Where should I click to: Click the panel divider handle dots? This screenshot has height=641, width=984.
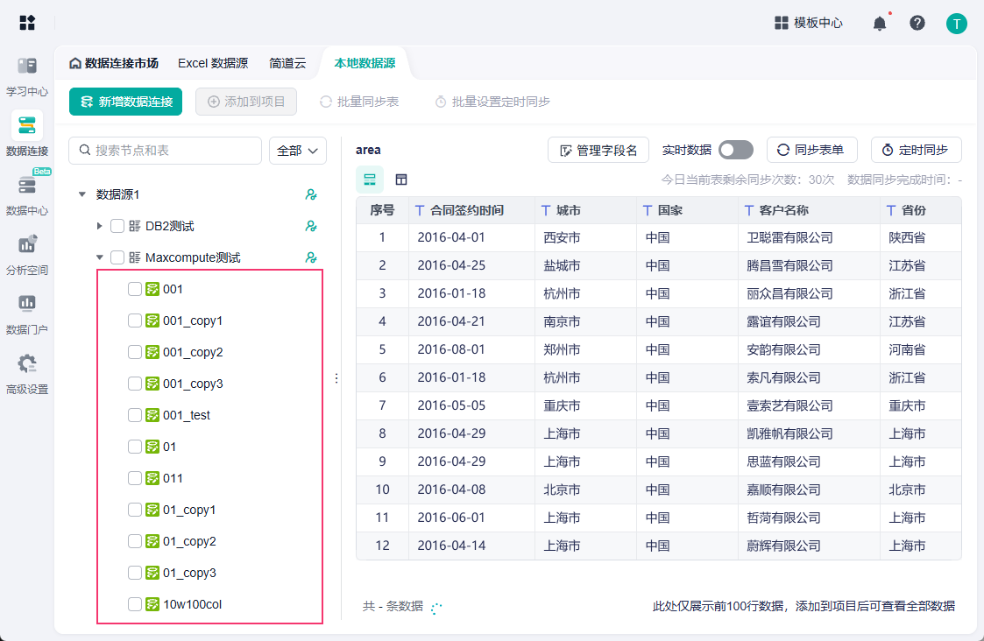[336, 378]
